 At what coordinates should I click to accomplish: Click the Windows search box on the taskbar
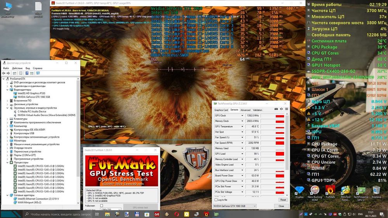[x=59, y=214]
